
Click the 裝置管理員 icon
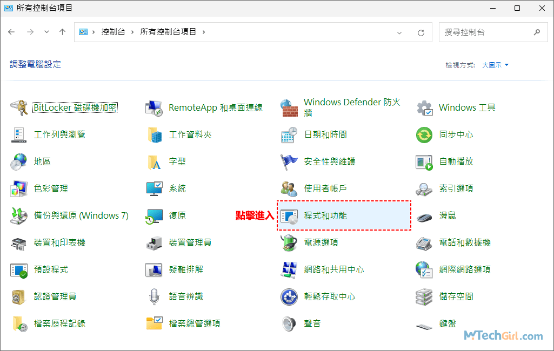(154, 243)
